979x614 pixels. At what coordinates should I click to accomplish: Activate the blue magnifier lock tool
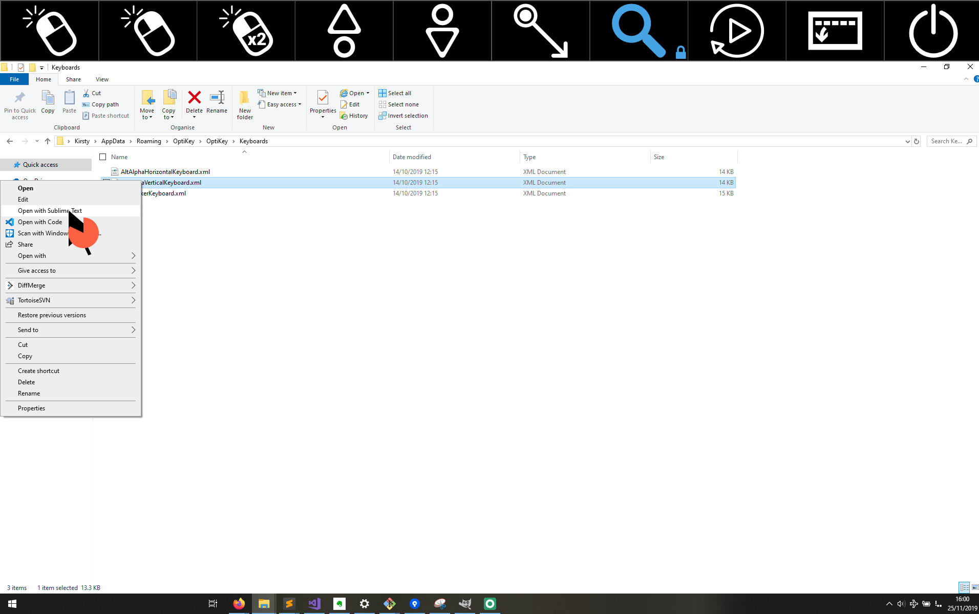(x=639, y=31)
